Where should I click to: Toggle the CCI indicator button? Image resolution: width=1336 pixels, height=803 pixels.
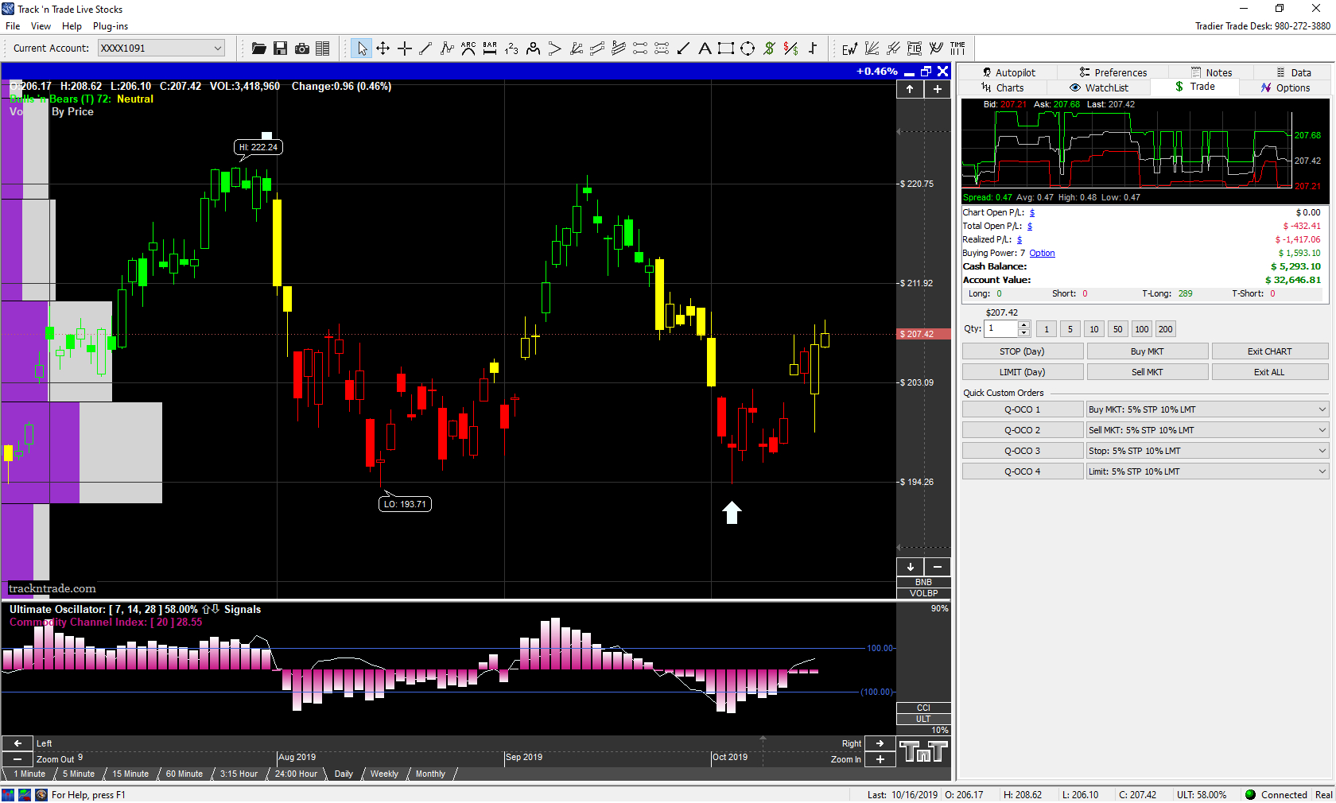tap(922, 708)
